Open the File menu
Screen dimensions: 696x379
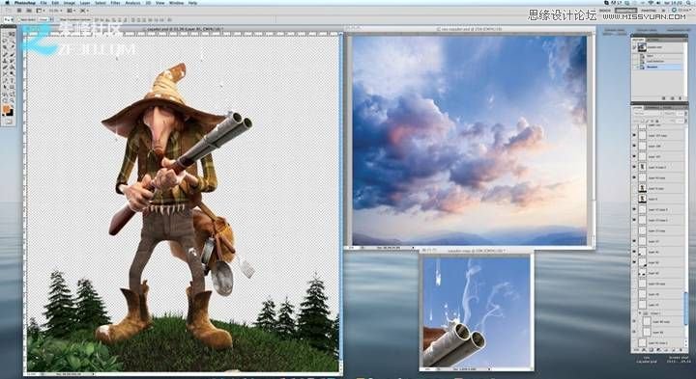(x=43, y=3)
